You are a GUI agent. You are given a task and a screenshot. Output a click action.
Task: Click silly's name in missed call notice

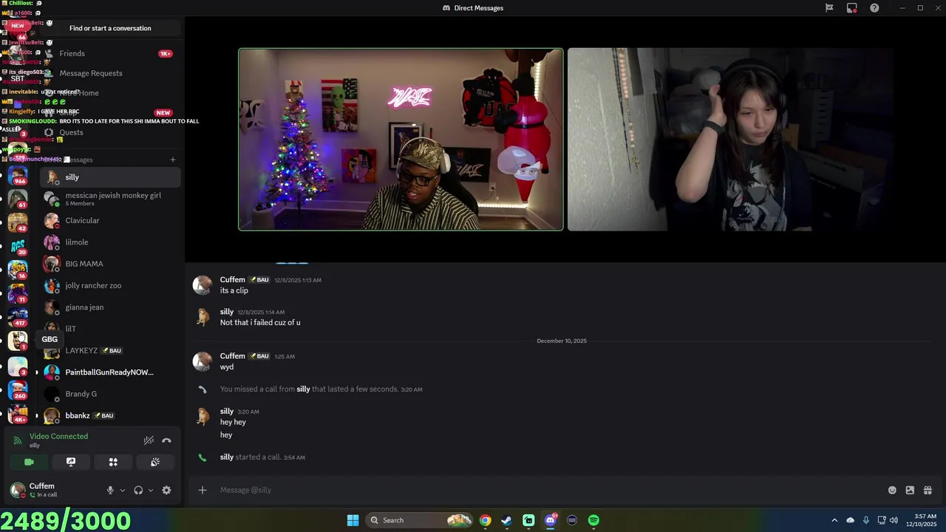(x=303, y=389)
